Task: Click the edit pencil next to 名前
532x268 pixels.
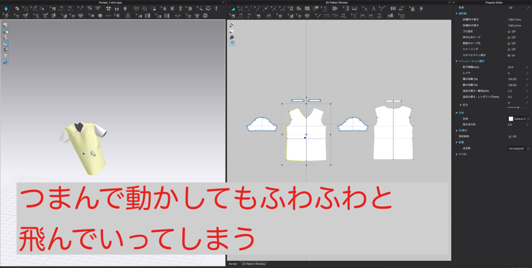Action: pos(528,7)
